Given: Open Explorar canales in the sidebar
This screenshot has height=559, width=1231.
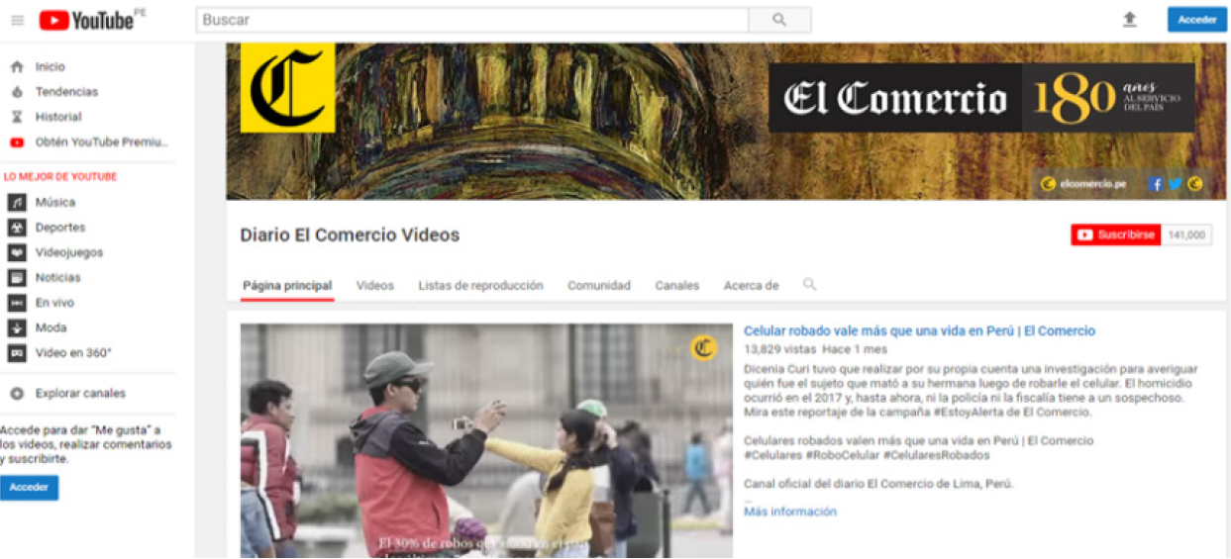Looking at the screenshot, I should click(80, 394).
